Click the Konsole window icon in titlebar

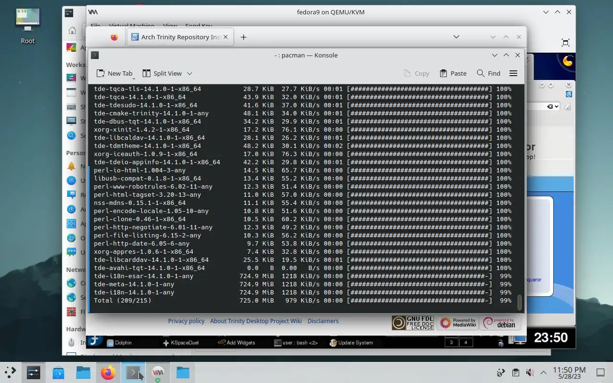[95, 55]
